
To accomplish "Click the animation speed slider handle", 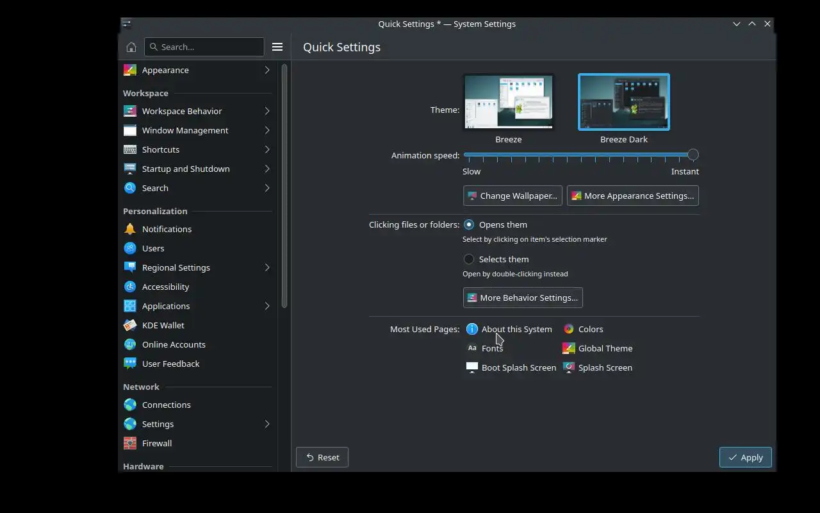I will tap(693, 155).
